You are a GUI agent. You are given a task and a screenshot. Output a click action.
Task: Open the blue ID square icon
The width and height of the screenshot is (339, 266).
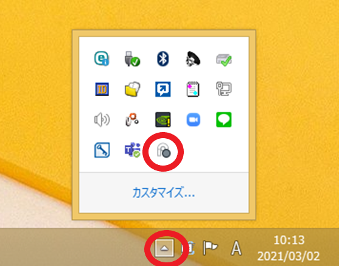[102, 89]
